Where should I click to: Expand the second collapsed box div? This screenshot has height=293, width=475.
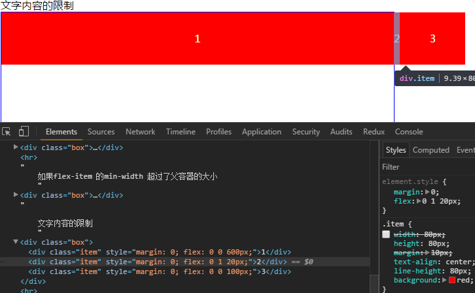(16, 195)
